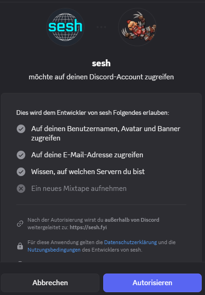Cancel with the Abbrechen button
205x295 pixels.
click(x=50, y=283)
